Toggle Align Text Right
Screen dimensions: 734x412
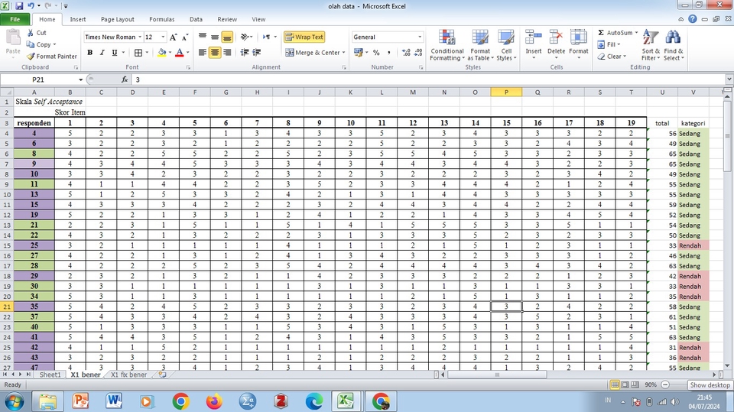(227, 53)
